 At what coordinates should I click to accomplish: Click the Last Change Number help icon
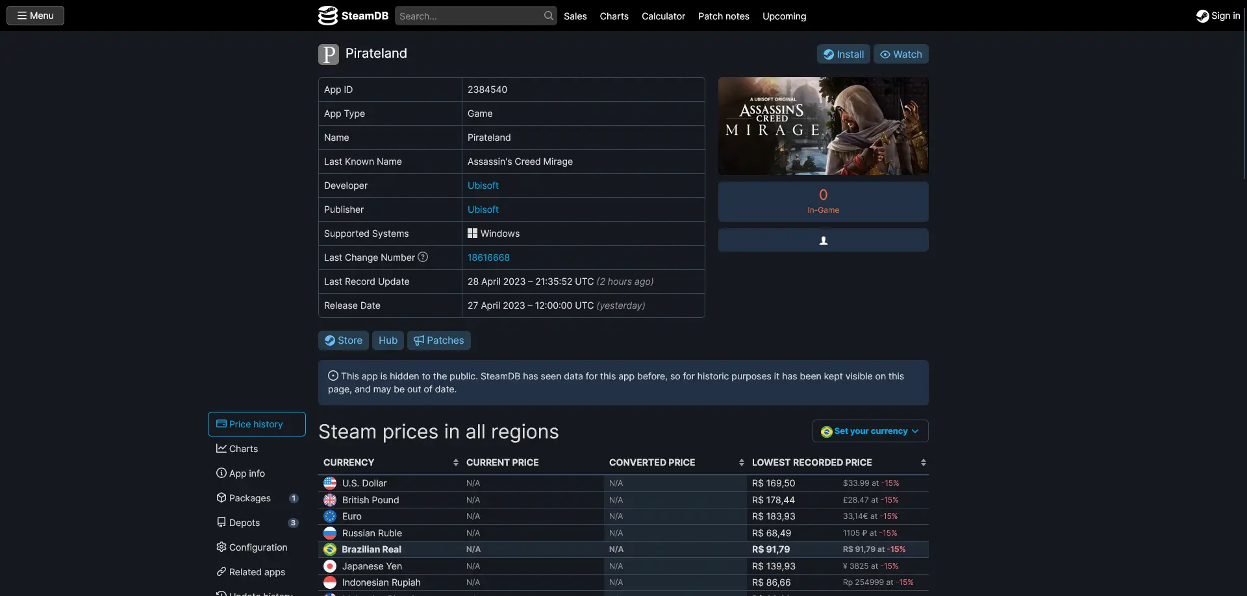tap(423, 257)
